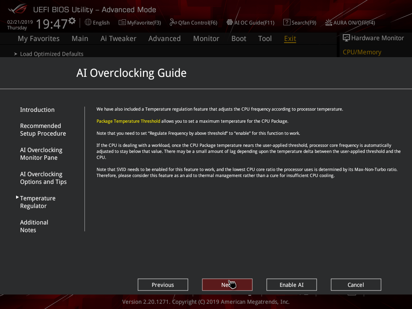Click the CPU/Memory heading
The width and height of the screenshot is (412, 309).
(x=362, y=52)
